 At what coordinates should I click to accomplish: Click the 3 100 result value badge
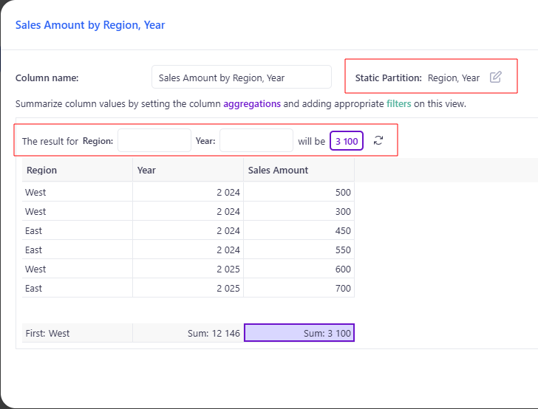click(x=347, y=140)
